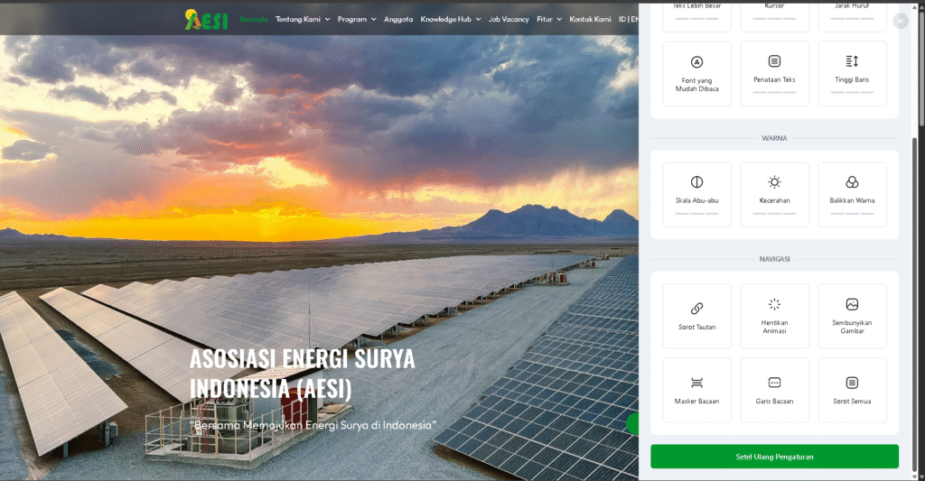Select the Font yang Mudah Dibaca icon
925x481 pixels.
tap(696, 62)
